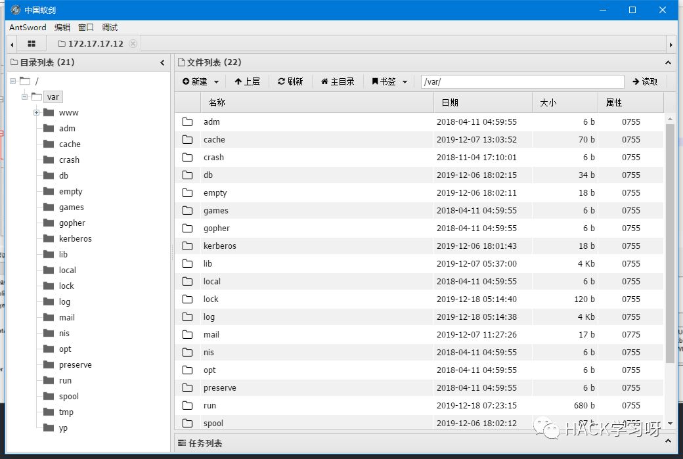
Task: Sort by 大小 column header
Action: pos(565,102)
